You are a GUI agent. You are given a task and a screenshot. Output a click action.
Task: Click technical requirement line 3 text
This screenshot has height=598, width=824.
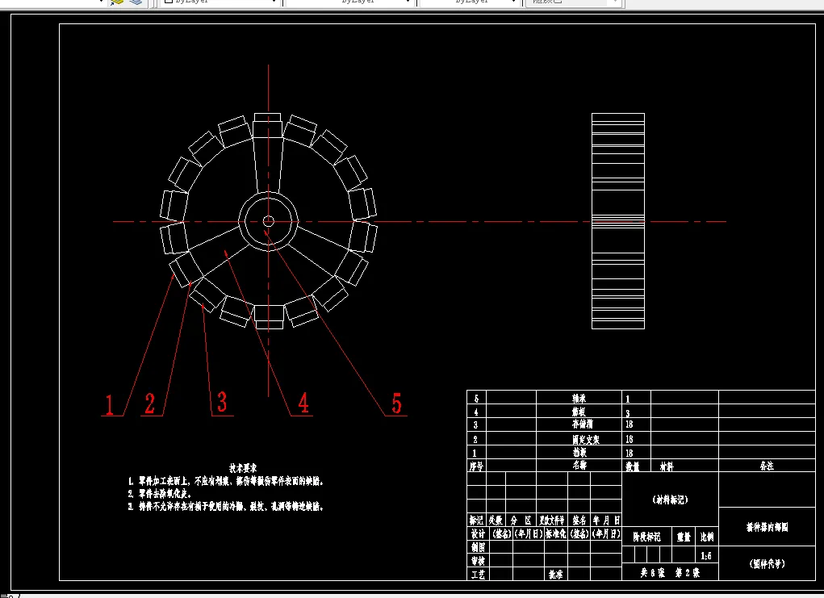coord(226,507)
